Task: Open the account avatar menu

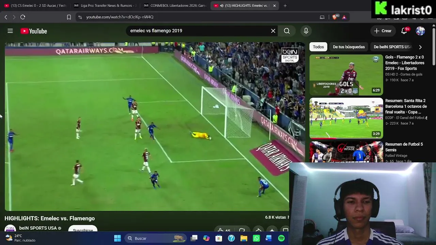Action: [x=420, y=31]
